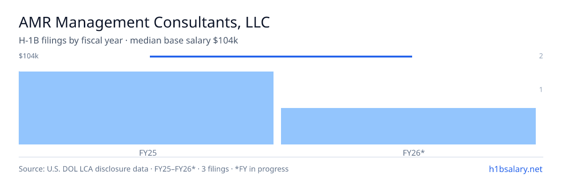Click the FY26* x-axis label
562x187 pixels.
414,152
